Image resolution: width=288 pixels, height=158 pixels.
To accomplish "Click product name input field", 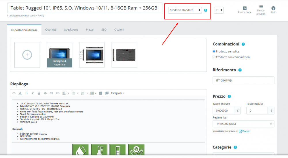I will (85, 8).
